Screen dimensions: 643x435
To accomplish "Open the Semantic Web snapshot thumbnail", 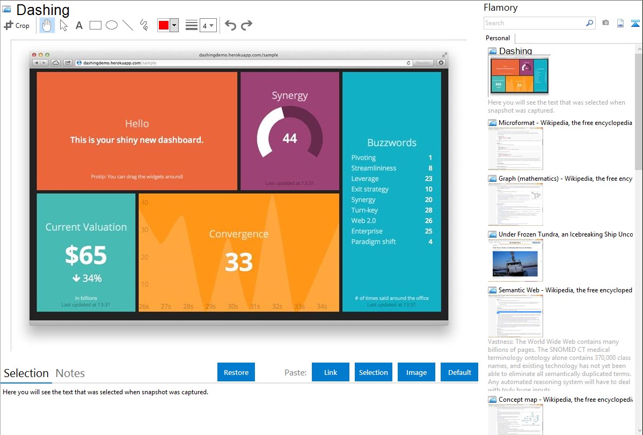I will 515,316.
